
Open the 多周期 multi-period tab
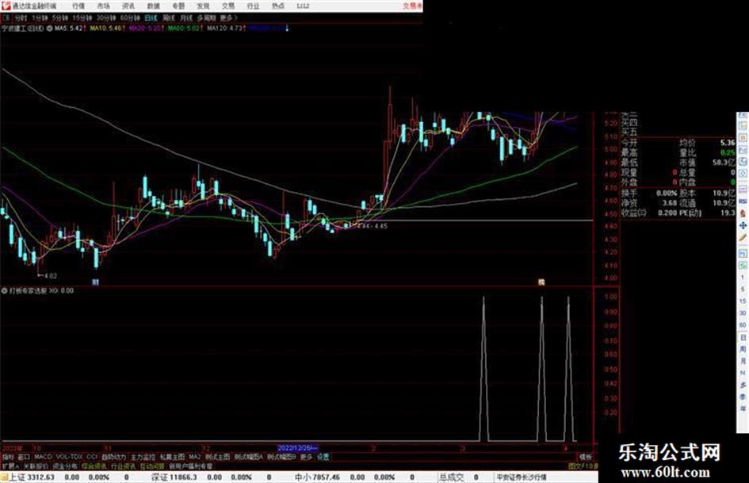[x=206, y=18]
